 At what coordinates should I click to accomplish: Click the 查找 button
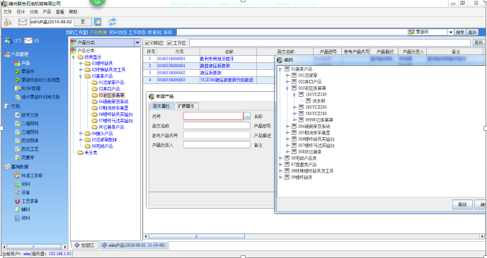tap(479, 43)
